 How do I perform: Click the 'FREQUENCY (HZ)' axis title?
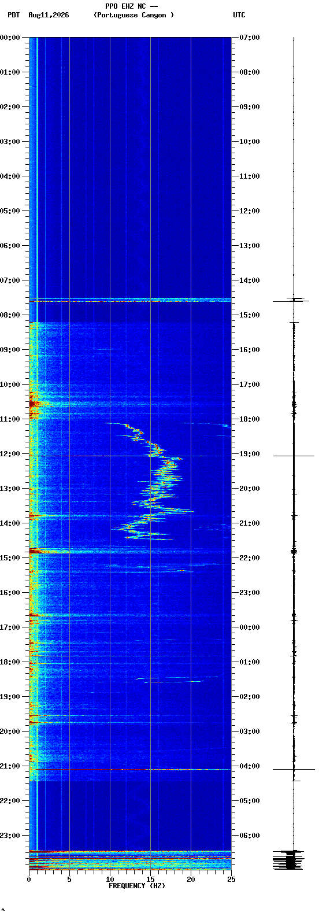click(x=137, y=886)
